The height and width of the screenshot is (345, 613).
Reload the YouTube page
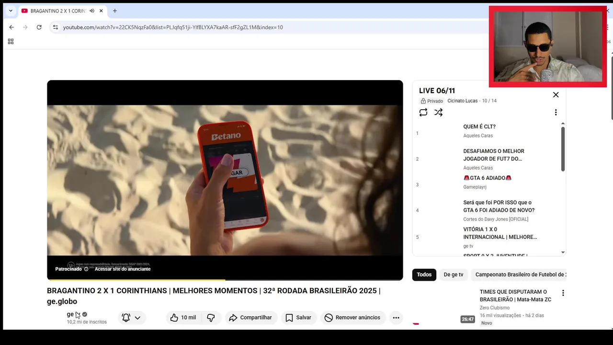coord(39,27)
